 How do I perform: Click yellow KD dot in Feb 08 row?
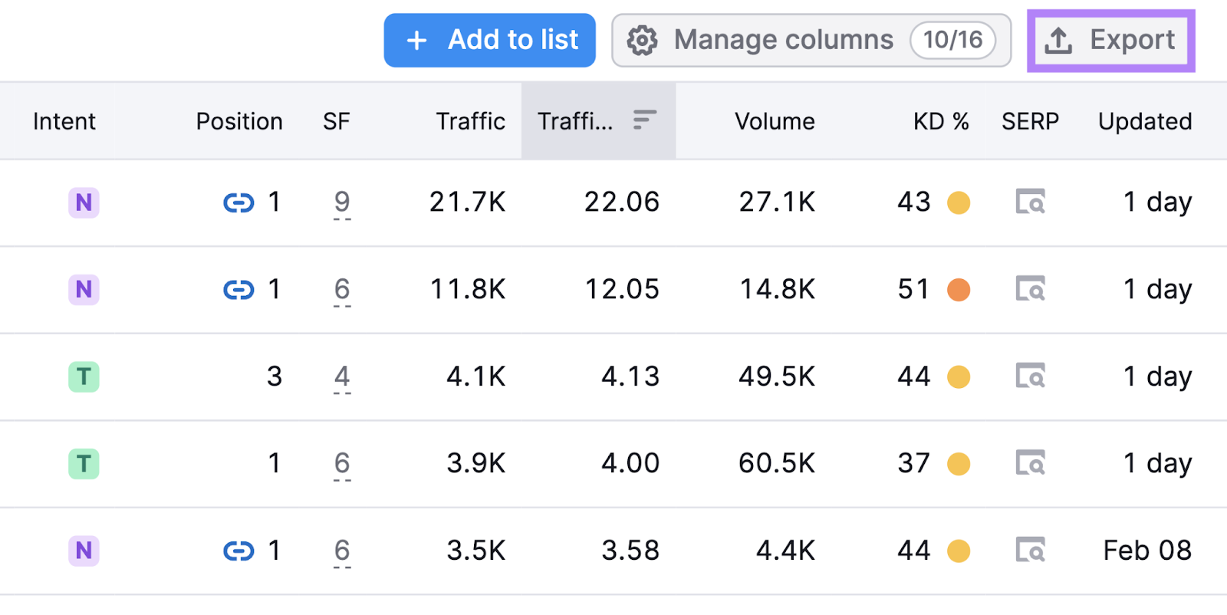[x=959, y=551]
